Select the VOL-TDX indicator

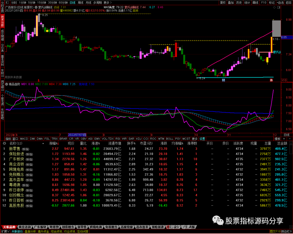tap(108, 139)
